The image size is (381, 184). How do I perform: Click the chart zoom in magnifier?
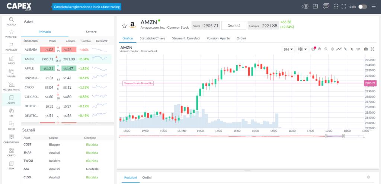(320, 49)
